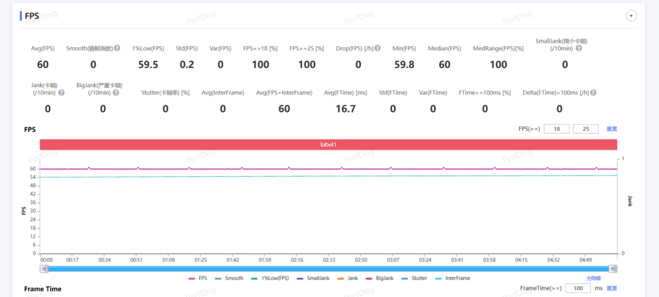Screen dimensions: 659x297
Task: Open help icon next to Smooth(稳帧指数)
Action: pyautogui.click(x=117, y=48)
